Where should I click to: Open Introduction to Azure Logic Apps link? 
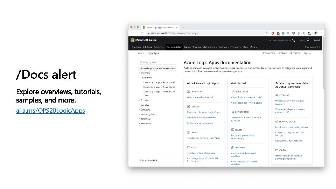(203, 138)
